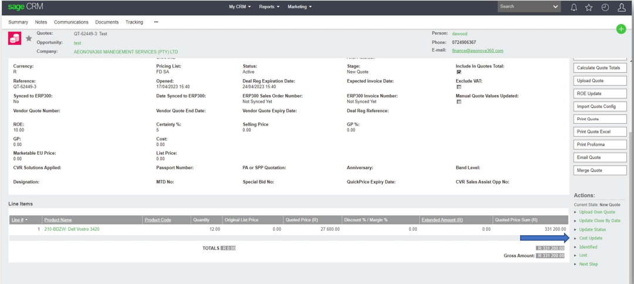Click the Calculate Quote Totals button

click(x=599, y=68)
